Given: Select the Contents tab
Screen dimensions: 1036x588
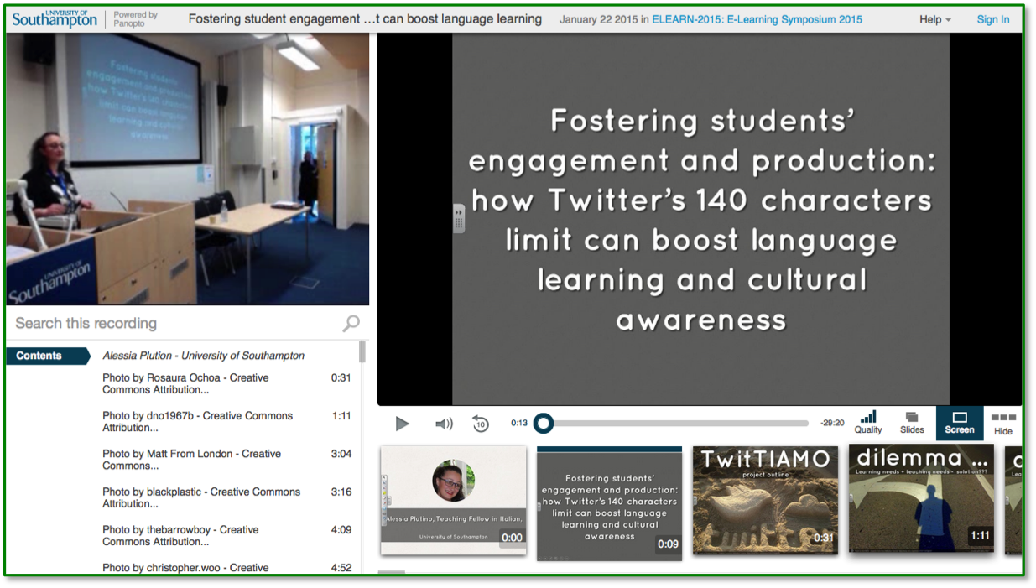Looking at the screenshot, I should pos(47,356).
